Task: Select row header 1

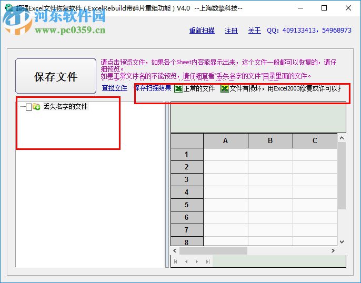Action: click(187, 154)
